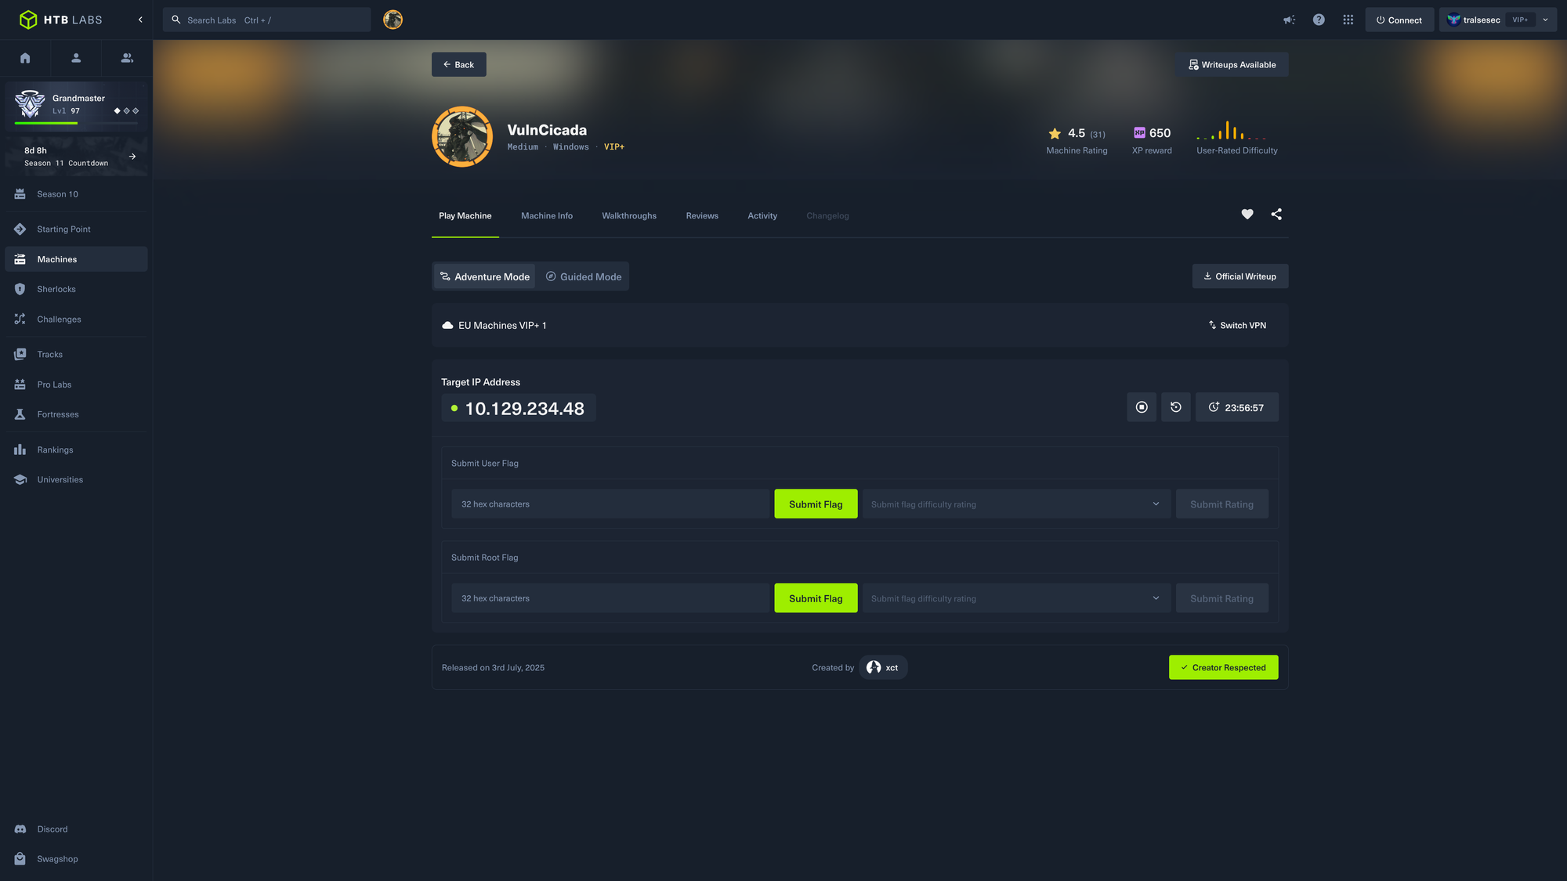
Task: Reset the machine with the reset icon
Action: coord(1176,407)
